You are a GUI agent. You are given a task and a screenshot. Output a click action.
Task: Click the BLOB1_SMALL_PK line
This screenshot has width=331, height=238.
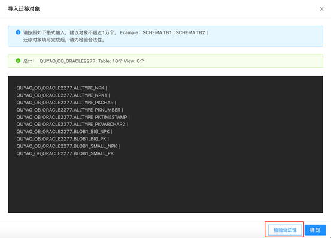[65, 153]
